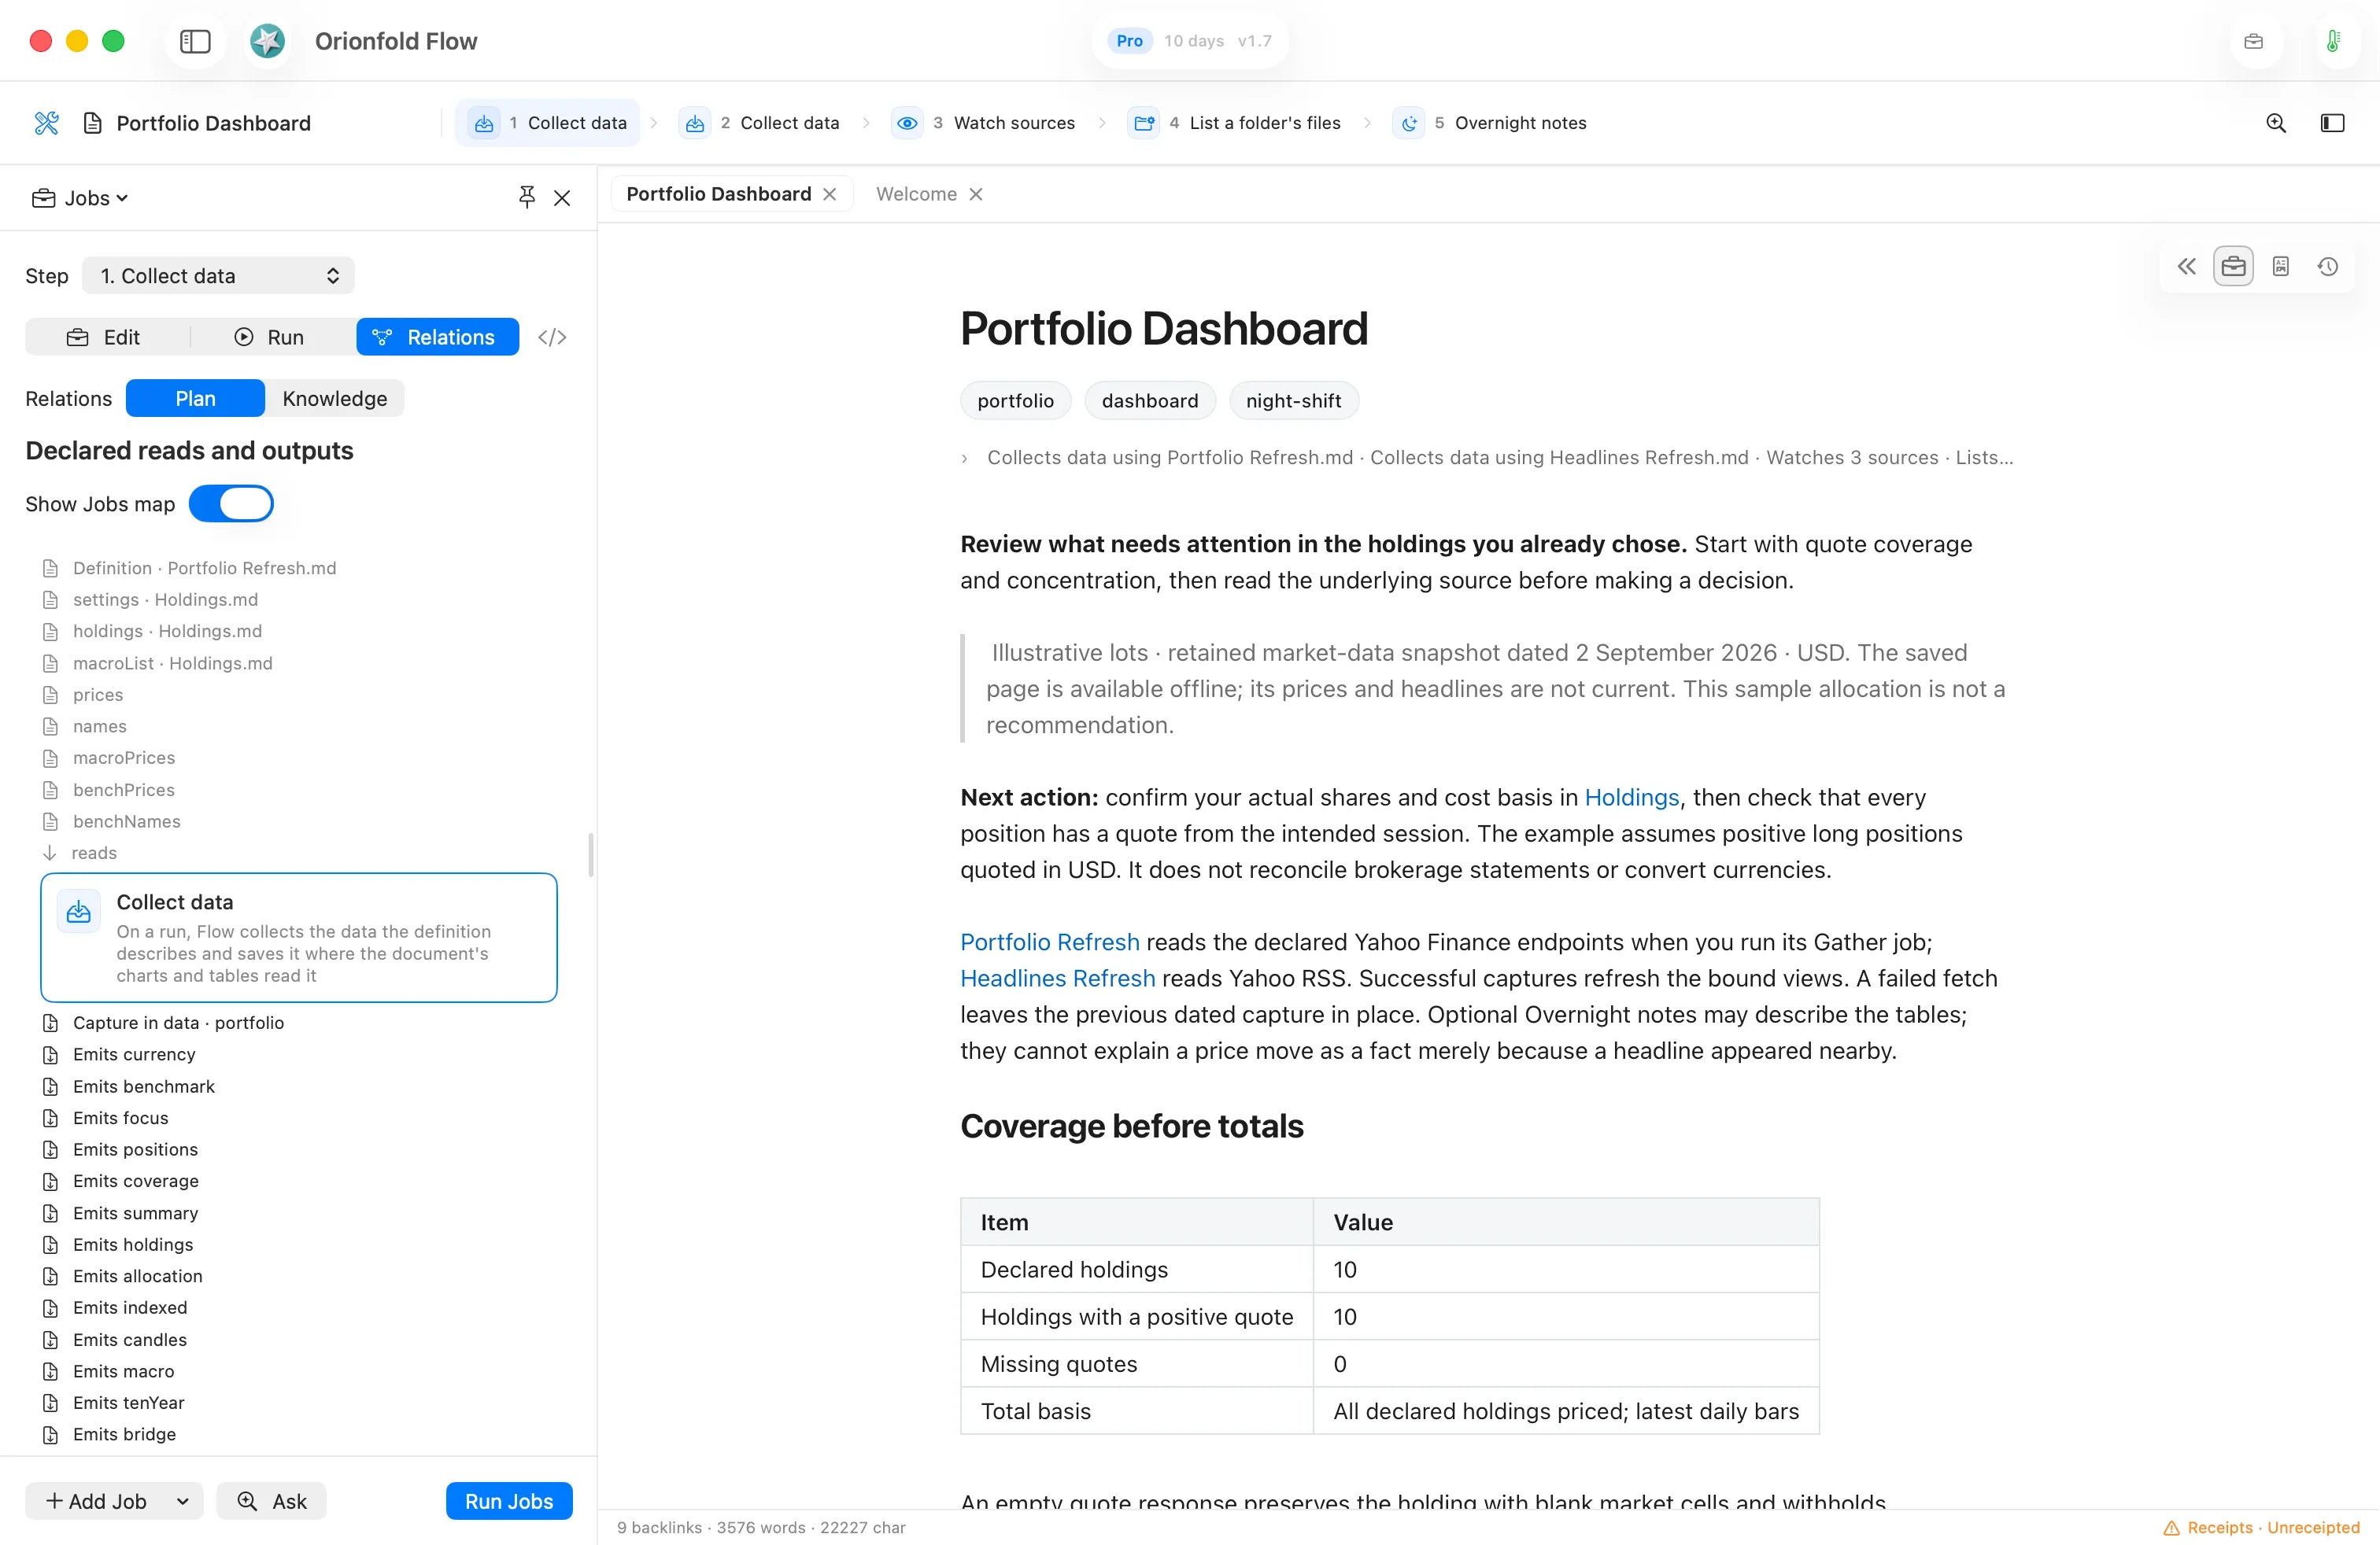Select step 3 Watch sources
Image resolution: width=2380 pixels, height=1545 pixels.
coord(984,123)
